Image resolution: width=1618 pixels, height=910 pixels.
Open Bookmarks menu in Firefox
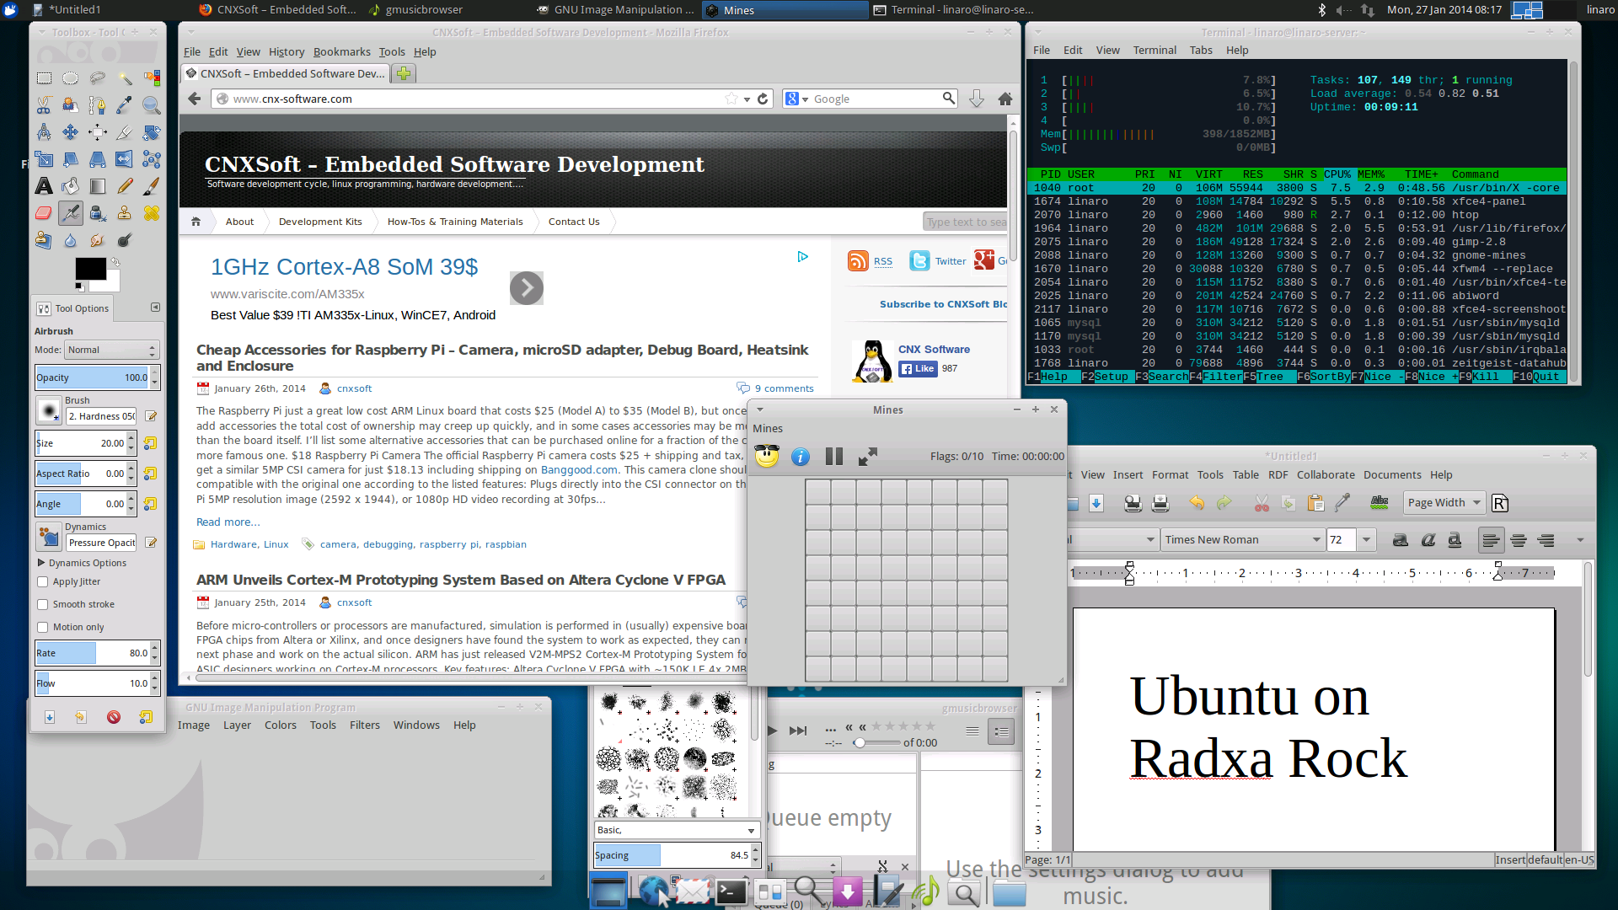pyautogui.click(x=341, y=51)
